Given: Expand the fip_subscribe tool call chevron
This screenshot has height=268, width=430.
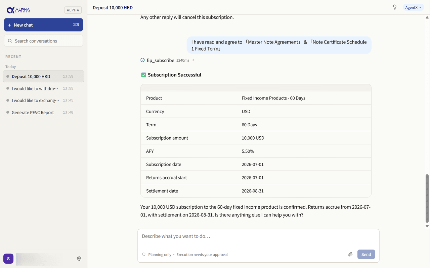Looking at the screenshot, I should pos(193,60).
